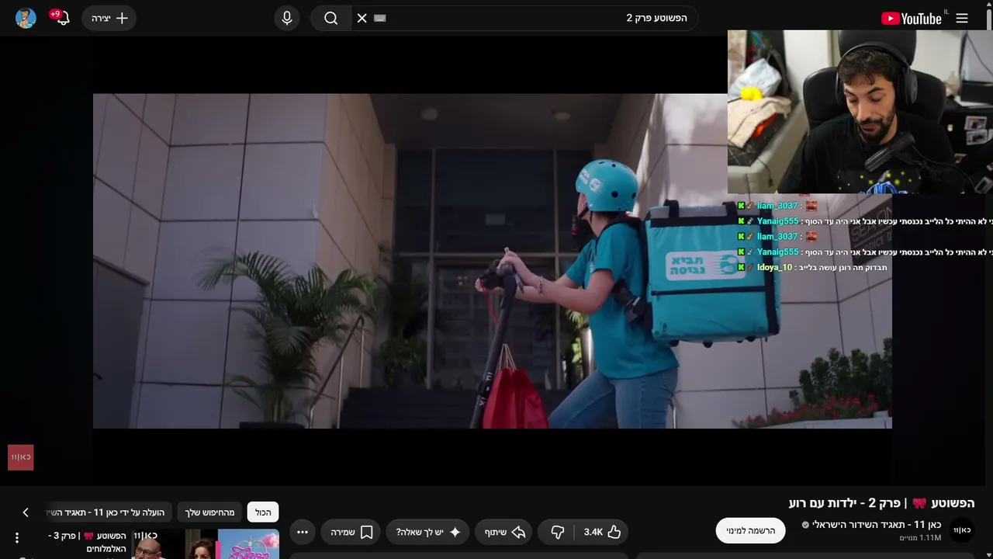Click the streamer webcam overlay
Image resolution: width=993 pixels, height=559 pixels.
860,112
